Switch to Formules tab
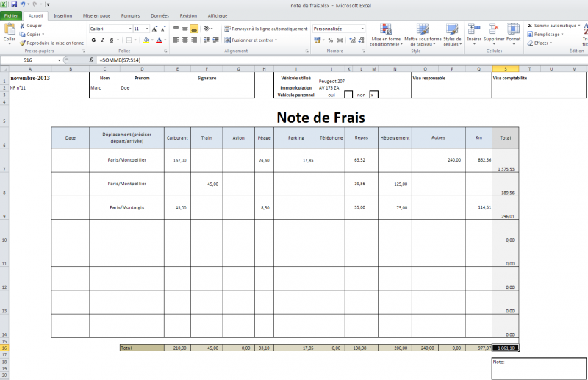The width and height of the screenshot is (588, 380). tap(130, 15)
